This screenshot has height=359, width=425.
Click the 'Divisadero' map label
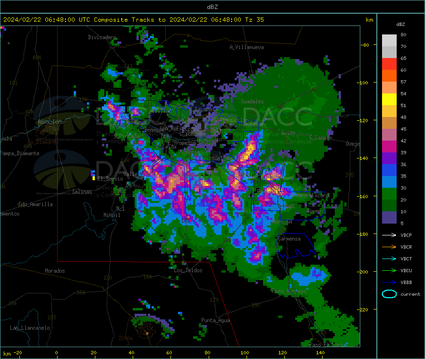pyautogui.click(x=102, y=37)
